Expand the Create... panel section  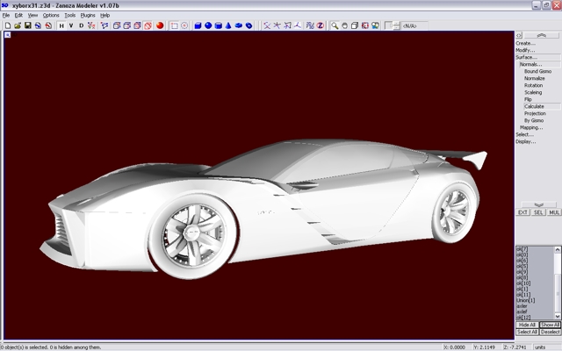525,43
